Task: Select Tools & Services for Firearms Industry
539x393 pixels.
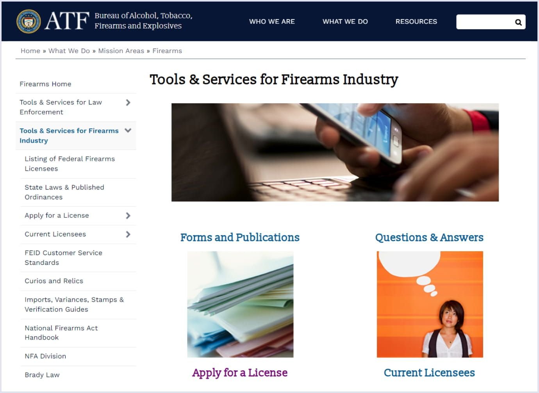Action: (69, 136)
